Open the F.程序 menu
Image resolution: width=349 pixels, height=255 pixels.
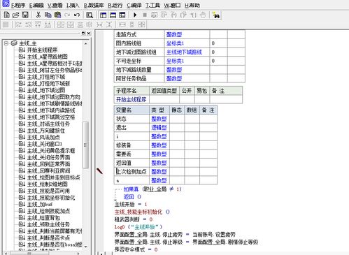point(17,6)
